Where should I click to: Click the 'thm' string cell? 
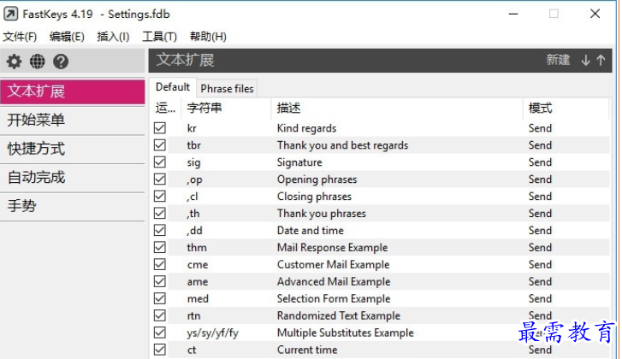tap(197, 248)
